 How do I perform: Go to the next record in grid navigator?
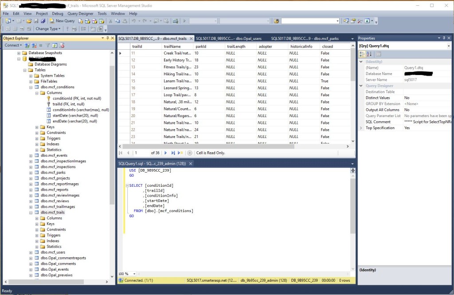point(166,153)
